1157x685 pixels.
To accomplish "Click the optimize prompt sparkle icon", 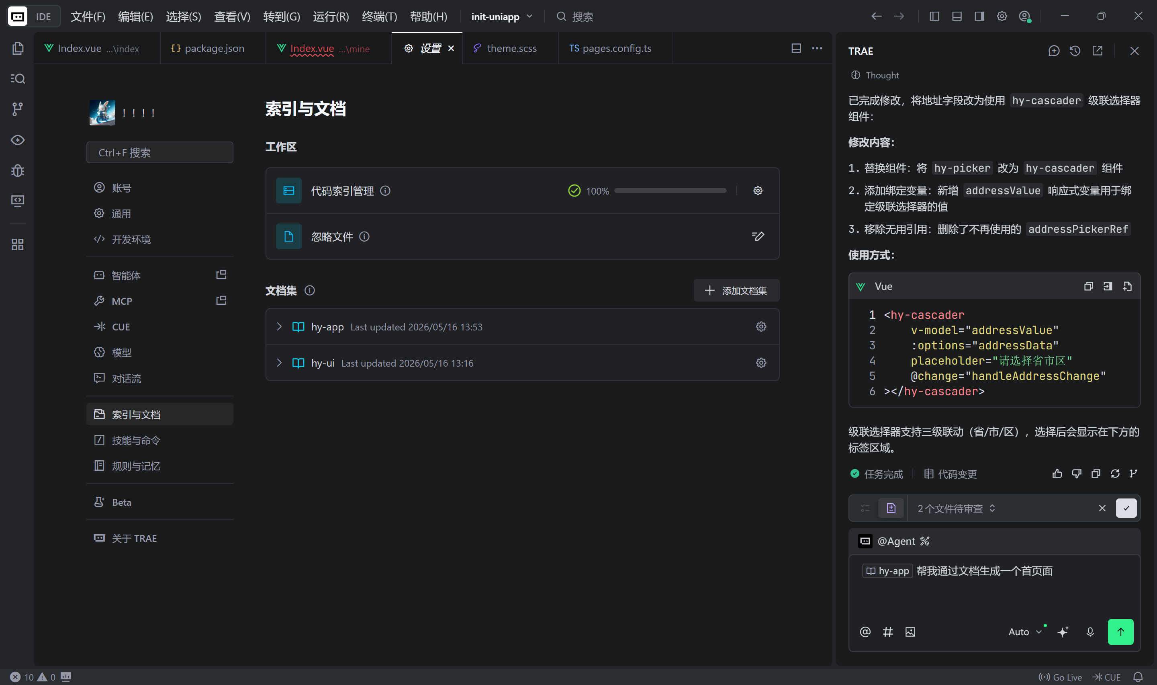I will click(x=1063, y=632).
